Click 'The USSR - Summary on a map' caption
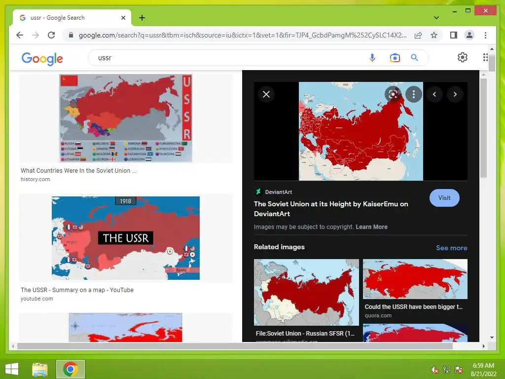505x379 pixels. pyautogui.click(x=77, y=290)
